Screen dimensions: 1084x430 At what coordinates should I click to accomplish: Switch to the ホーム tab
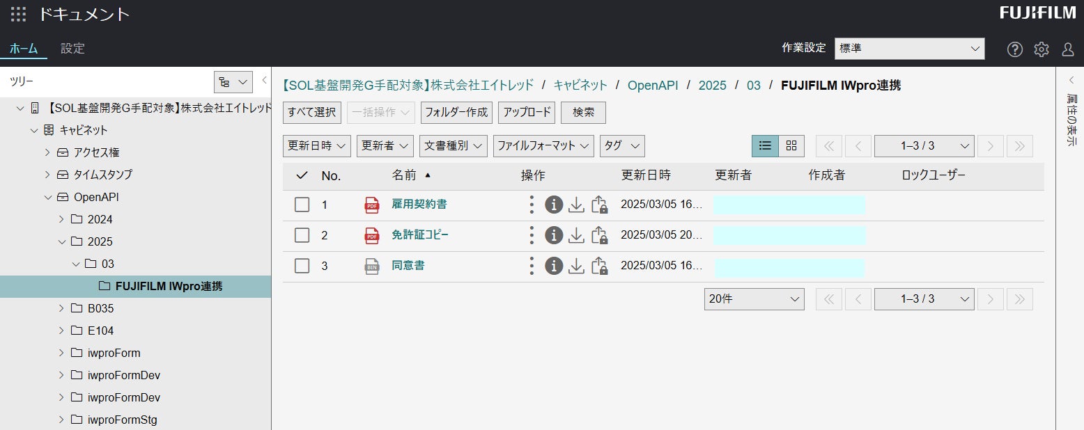(24, 49)
